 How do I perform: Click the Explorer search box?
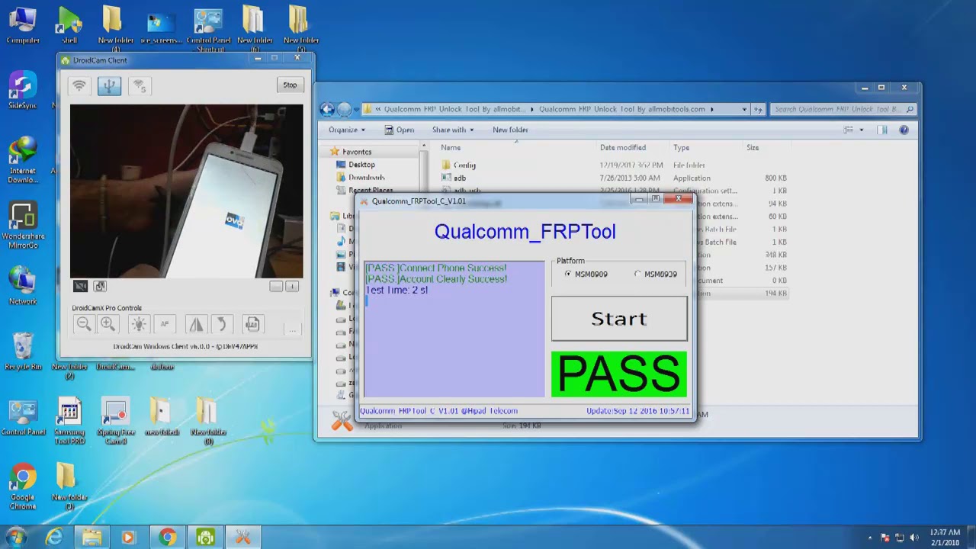tap(843, 109)
